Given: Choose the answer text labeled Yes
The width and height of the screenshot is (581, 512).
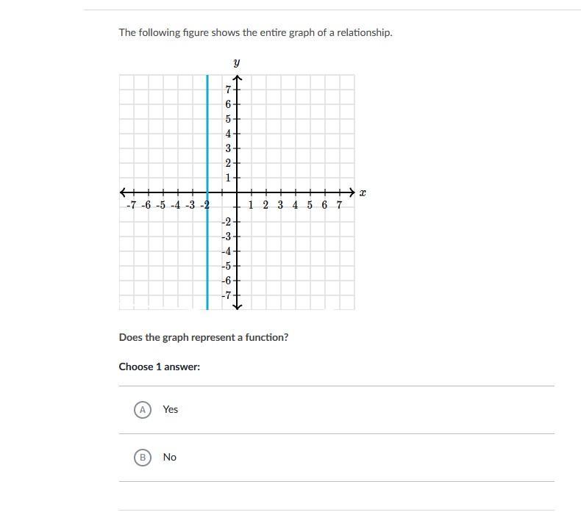Looking at the screenshot, I should pos(171,409).
